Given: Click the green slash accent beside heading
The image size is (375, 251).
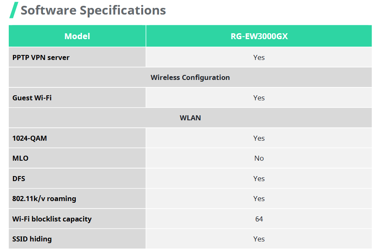Looking at the screenshot, I should [14, 10].
